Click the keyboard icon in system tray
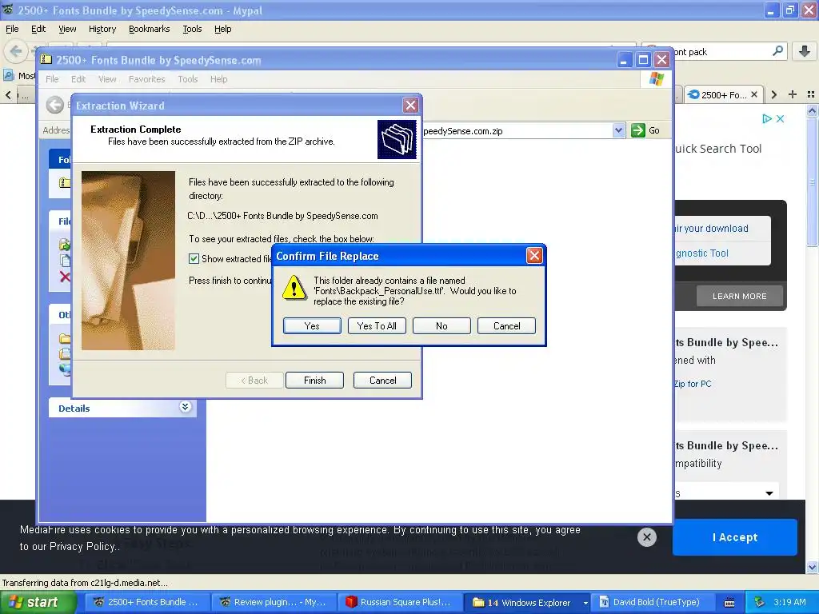This screenshot has height=614, width=819. point(729,603)
